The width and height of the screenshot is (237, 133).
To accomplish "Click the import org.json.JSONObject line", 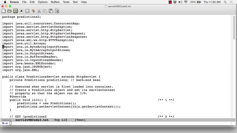I will click(x=27, y=66).
